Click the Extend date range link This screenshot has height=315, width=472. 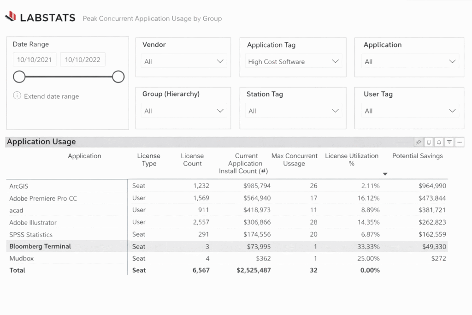[51, 96]
